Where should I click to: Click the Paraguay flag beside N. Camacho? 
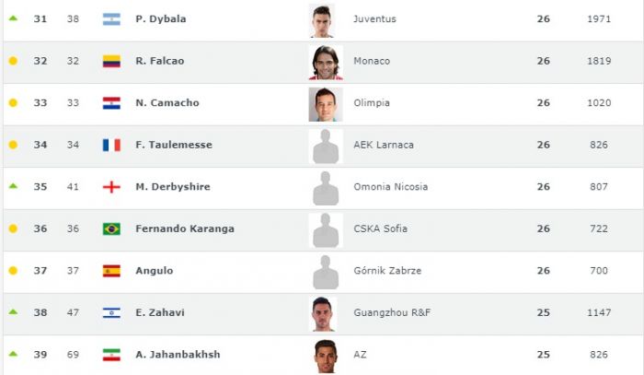(111, 103)
